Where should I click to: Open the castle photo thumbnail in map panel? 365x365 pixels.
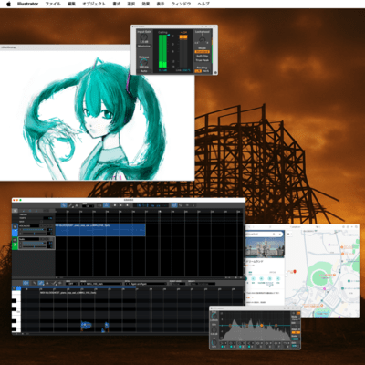coord(265,247)
